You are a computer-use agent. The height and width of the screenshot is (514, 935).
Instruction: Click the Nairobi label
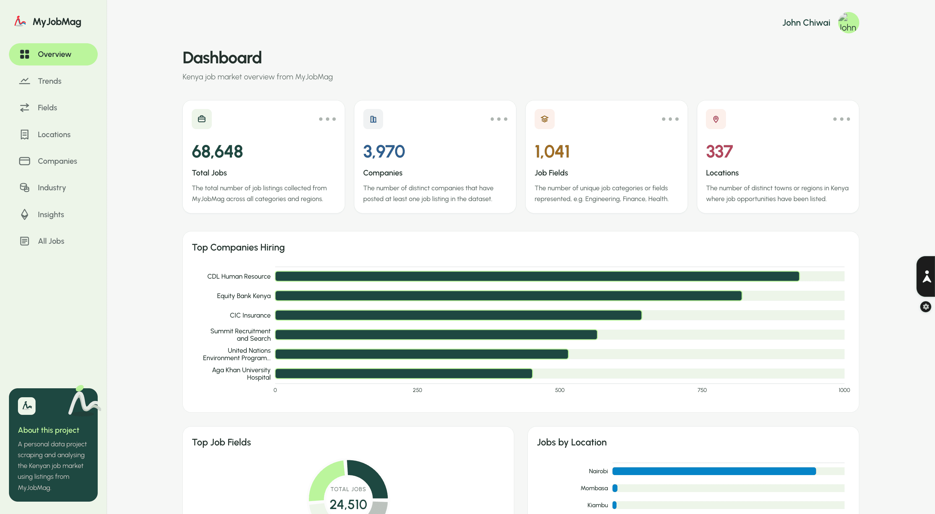click(598, 471)
